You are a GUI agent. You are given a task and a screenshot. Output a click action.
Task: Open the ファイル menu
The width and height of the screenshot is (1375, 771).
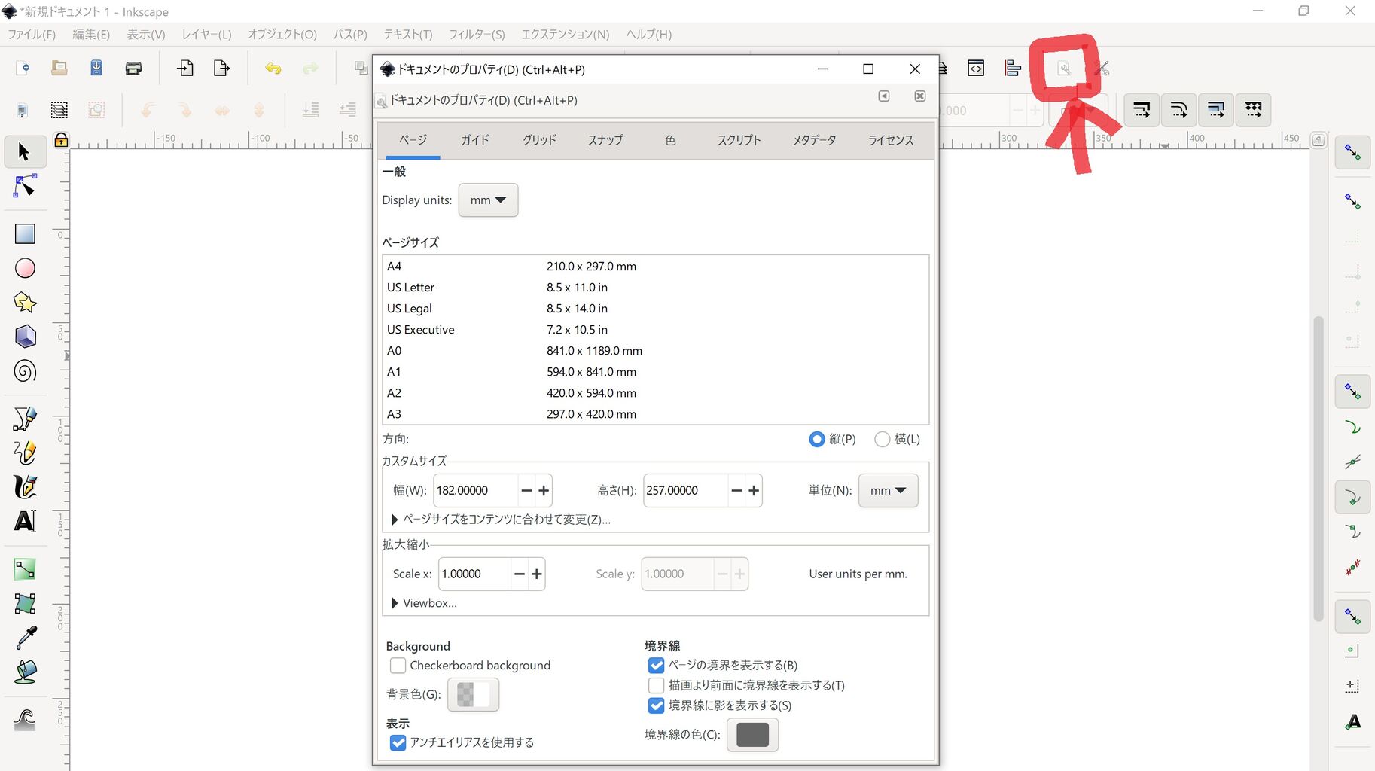30,34
